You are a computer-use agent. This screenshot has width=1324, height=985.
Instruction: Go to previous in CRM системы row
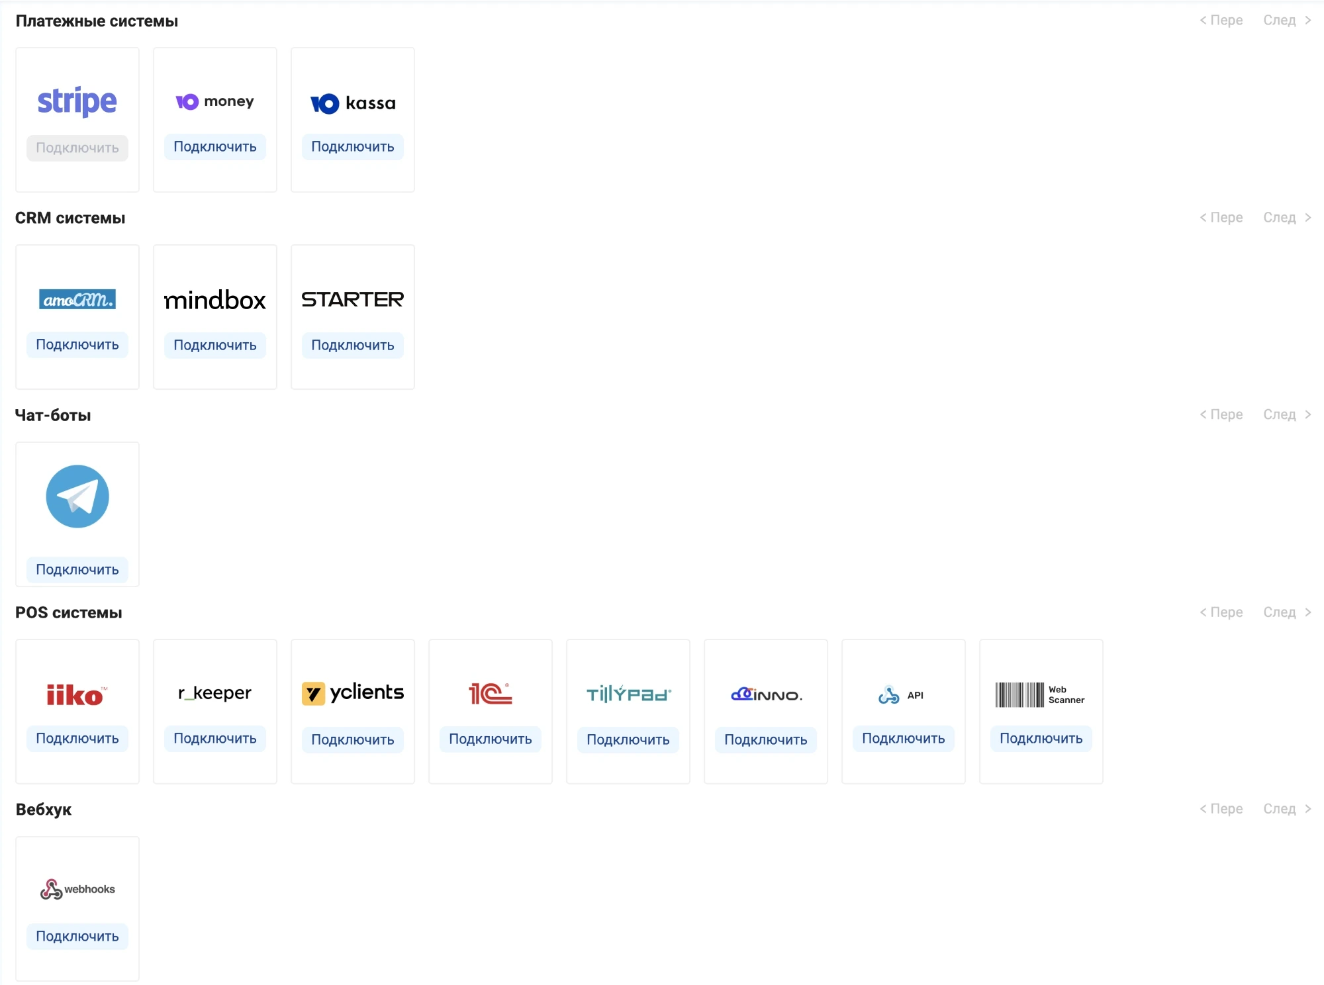pos(1221,217)
